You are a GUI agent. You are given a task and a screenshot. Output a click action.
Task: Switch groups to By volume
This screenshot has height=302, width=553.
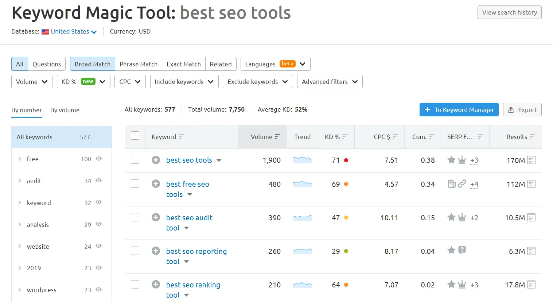[x=65, y=110]
